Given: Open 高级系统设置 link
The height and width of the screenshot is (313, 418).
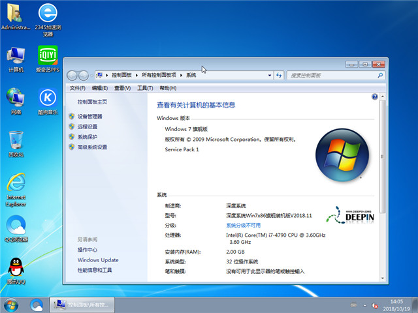Looking at the screenshot, I should click(x=92, y=147).
